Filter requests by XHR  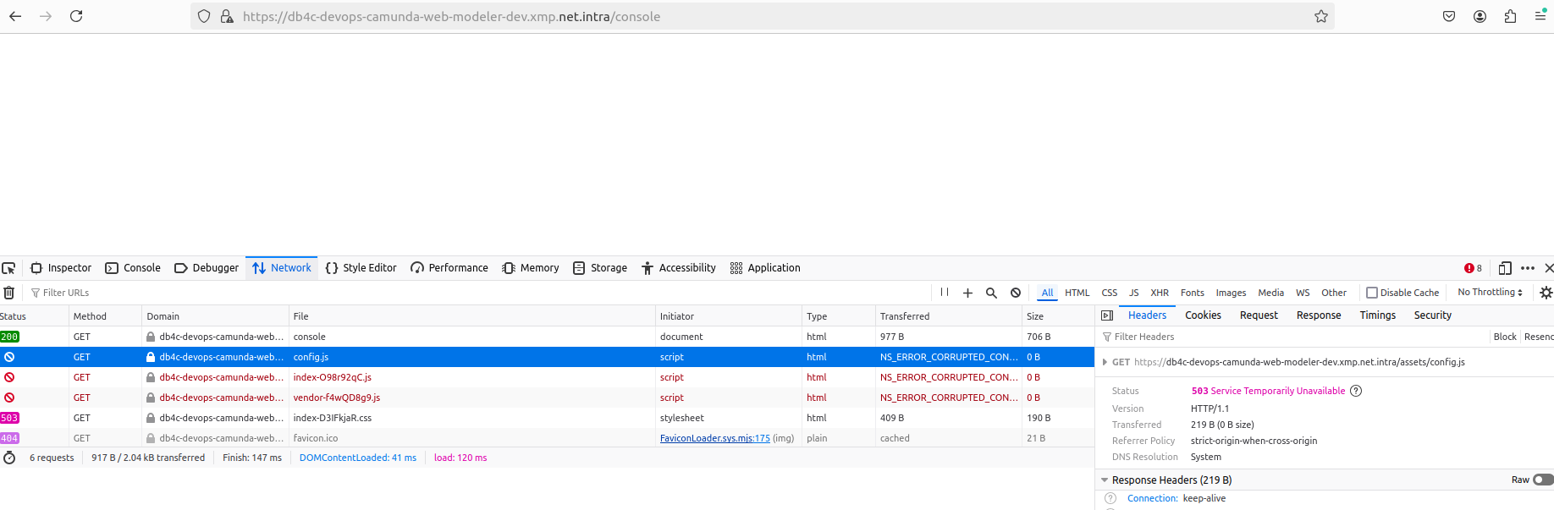click(x=1160, y=293)
